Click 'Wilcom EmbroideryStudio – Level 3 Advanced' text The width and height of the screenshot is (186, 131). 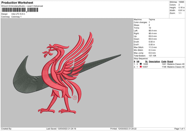coord(22,6)
